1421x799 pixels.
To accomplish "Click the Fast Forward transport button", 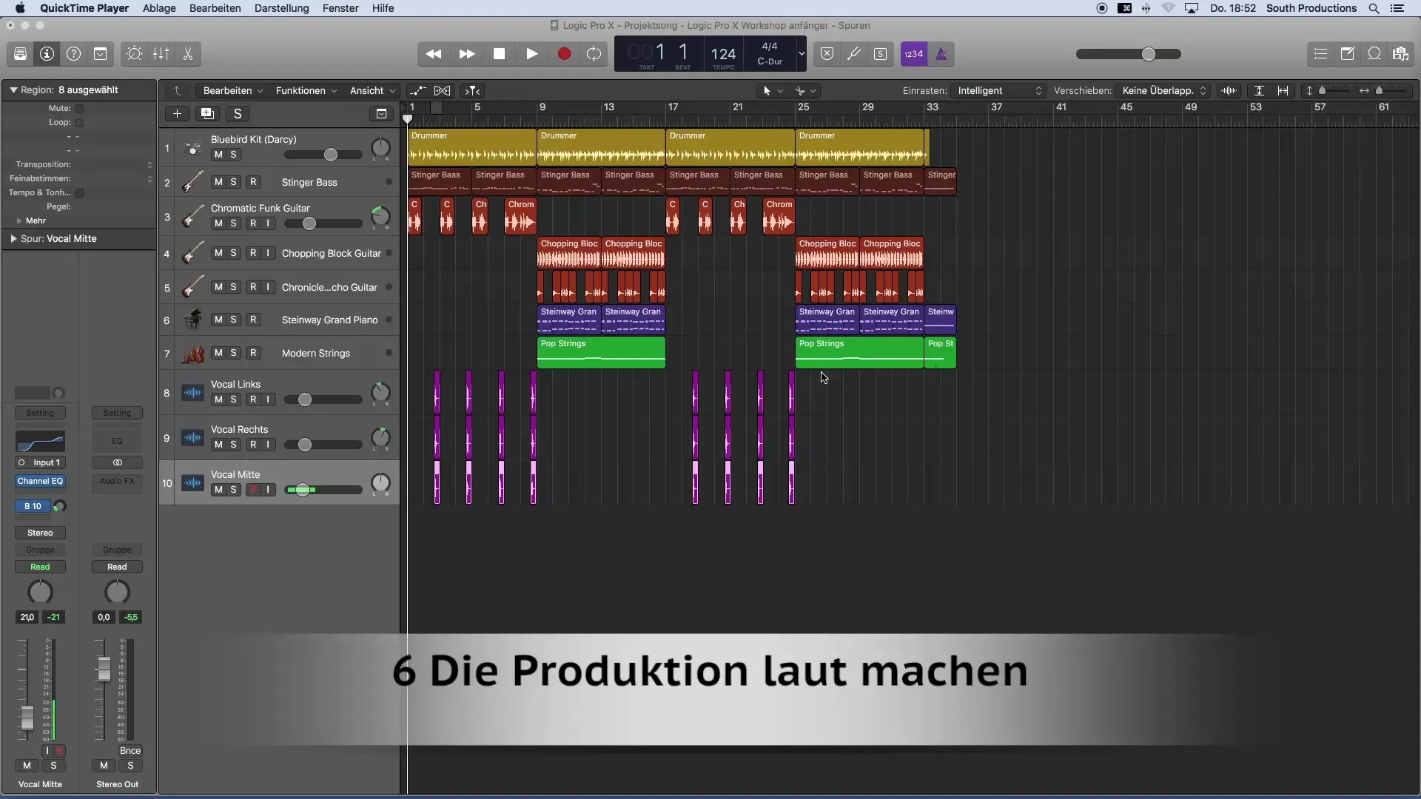I will [x=466, y=54].
